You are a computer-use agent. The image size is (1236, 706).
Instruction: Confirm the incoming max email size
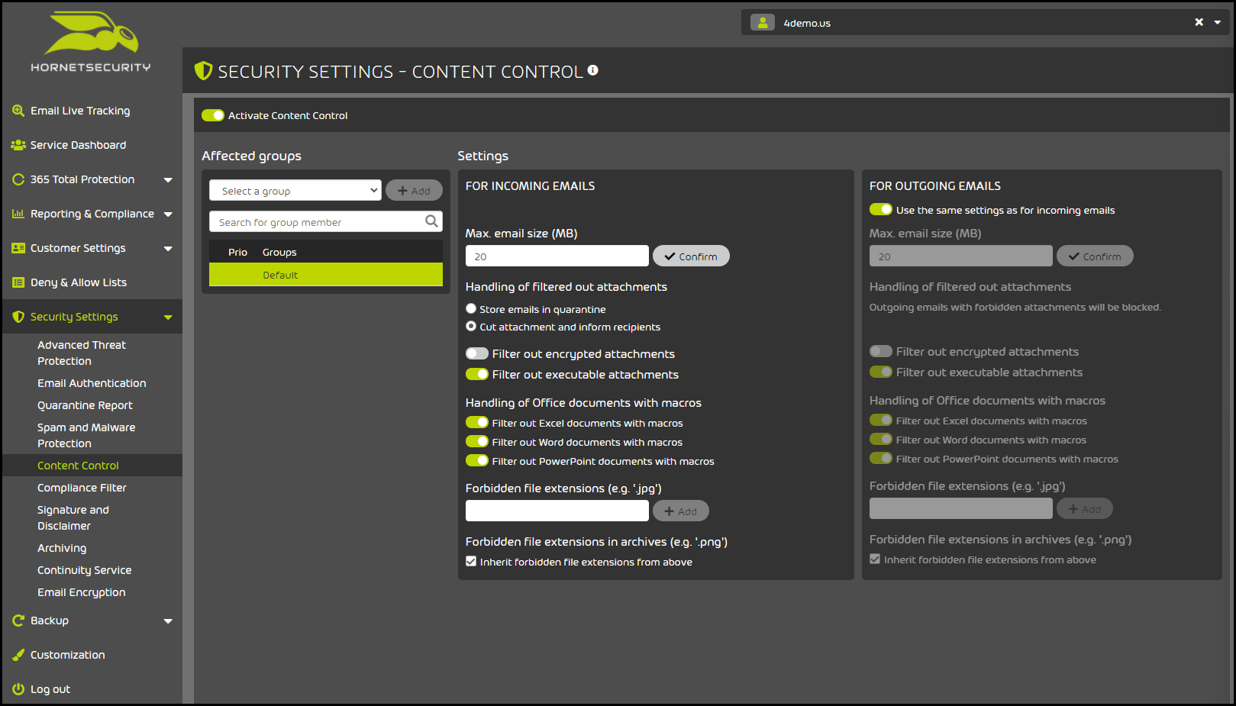pyautogui.click(x=691, y=256)
